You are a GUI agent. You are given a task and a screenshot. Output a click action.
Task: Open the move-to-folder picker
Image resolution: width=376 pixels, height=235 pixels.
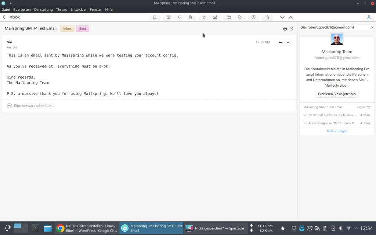[x=229, y=17]
